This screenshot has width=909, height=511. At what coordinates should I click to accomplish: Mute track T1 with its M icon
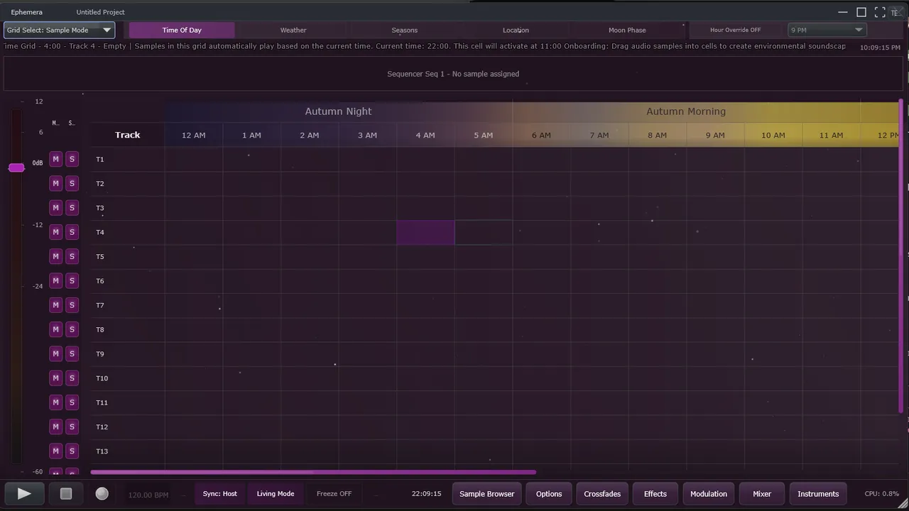55,159
